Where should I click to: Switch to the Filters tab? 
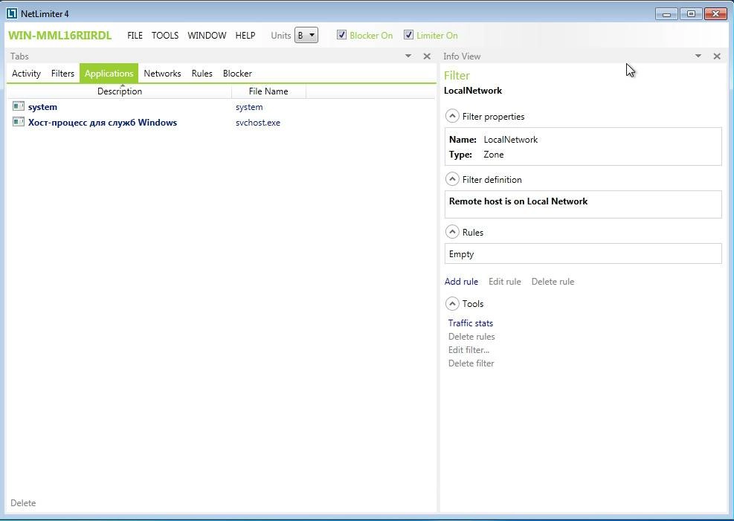tap(62, 74)
